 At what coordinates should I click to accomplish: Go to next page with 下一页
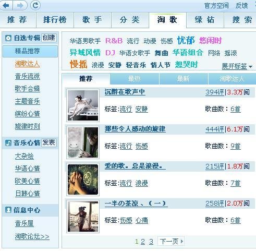pos(171,241)
